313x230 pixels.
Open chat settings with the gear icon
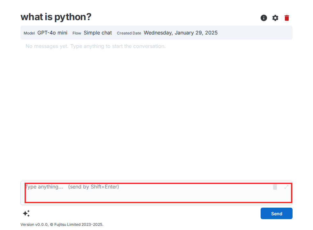click(275, 18)
